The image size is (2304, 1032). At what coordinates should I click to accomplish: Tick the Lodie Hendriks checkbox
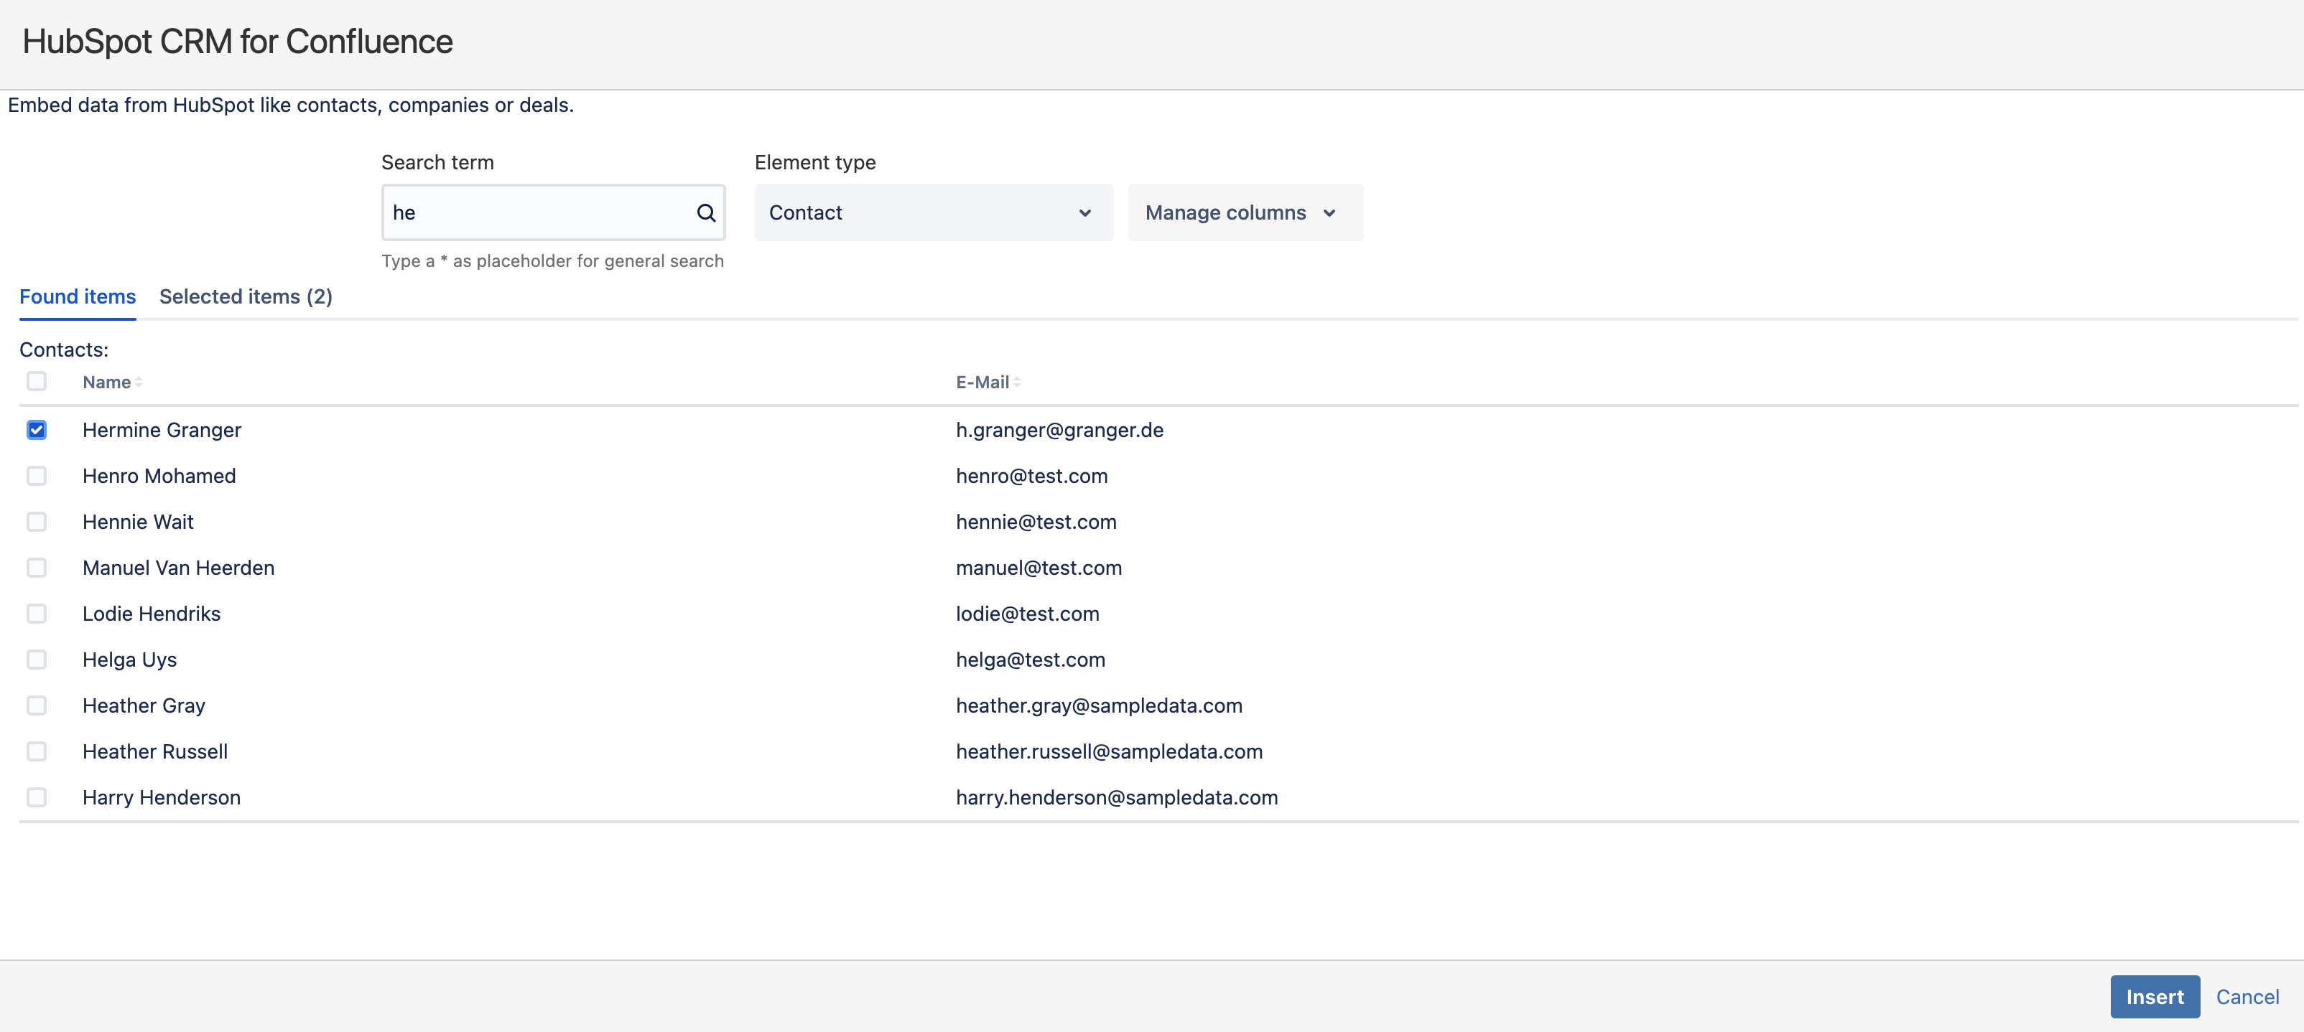point(37,614)
